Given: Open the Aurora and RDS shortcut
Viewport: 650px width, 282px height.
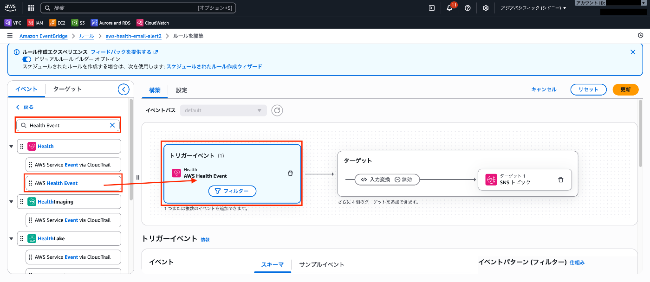Looking at the screenshot, I should tap(110, 23).
